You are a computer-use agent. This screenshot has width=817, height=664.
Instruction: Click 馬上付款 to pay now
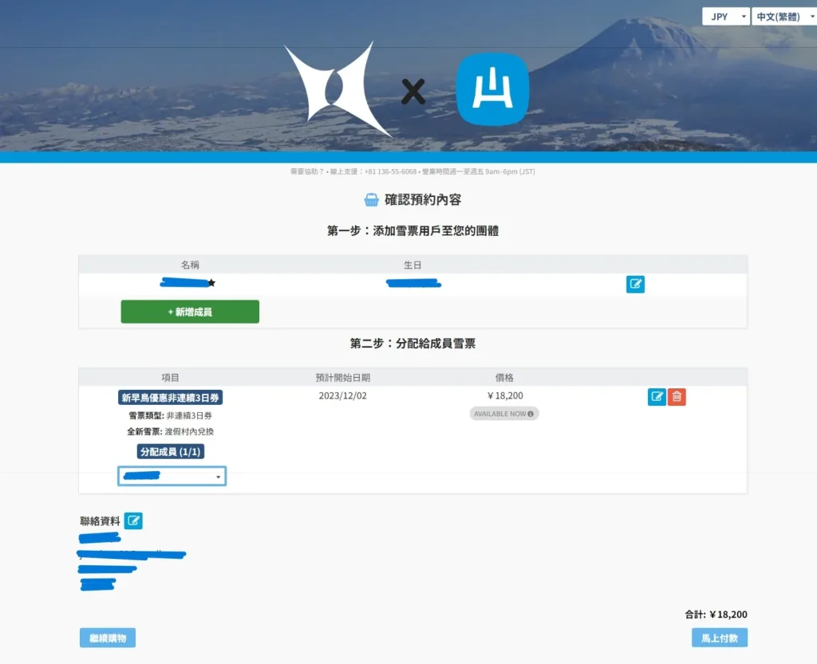pyautogui.click(x=719, y=638)
